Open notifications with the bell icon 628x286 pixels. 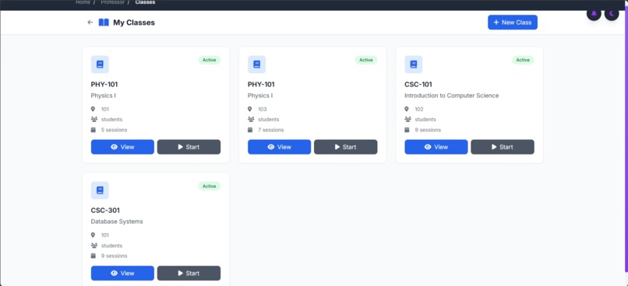tap(594, 13)
